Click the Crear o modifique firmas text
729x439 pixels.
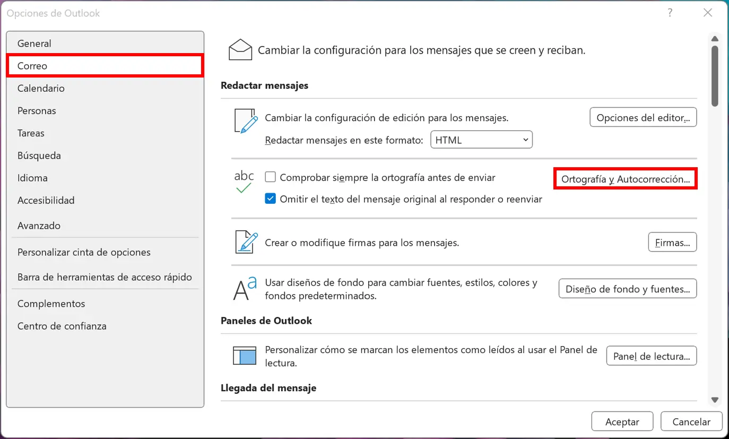click(x=362, y=243)
